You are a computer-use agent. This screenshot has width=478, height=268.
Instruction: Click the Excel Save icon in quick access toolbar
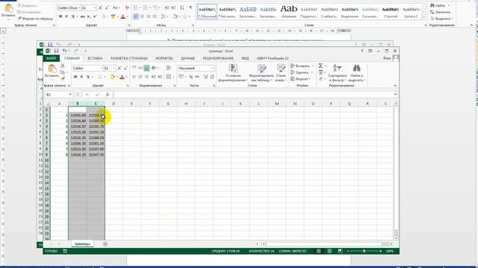(56, 51)
